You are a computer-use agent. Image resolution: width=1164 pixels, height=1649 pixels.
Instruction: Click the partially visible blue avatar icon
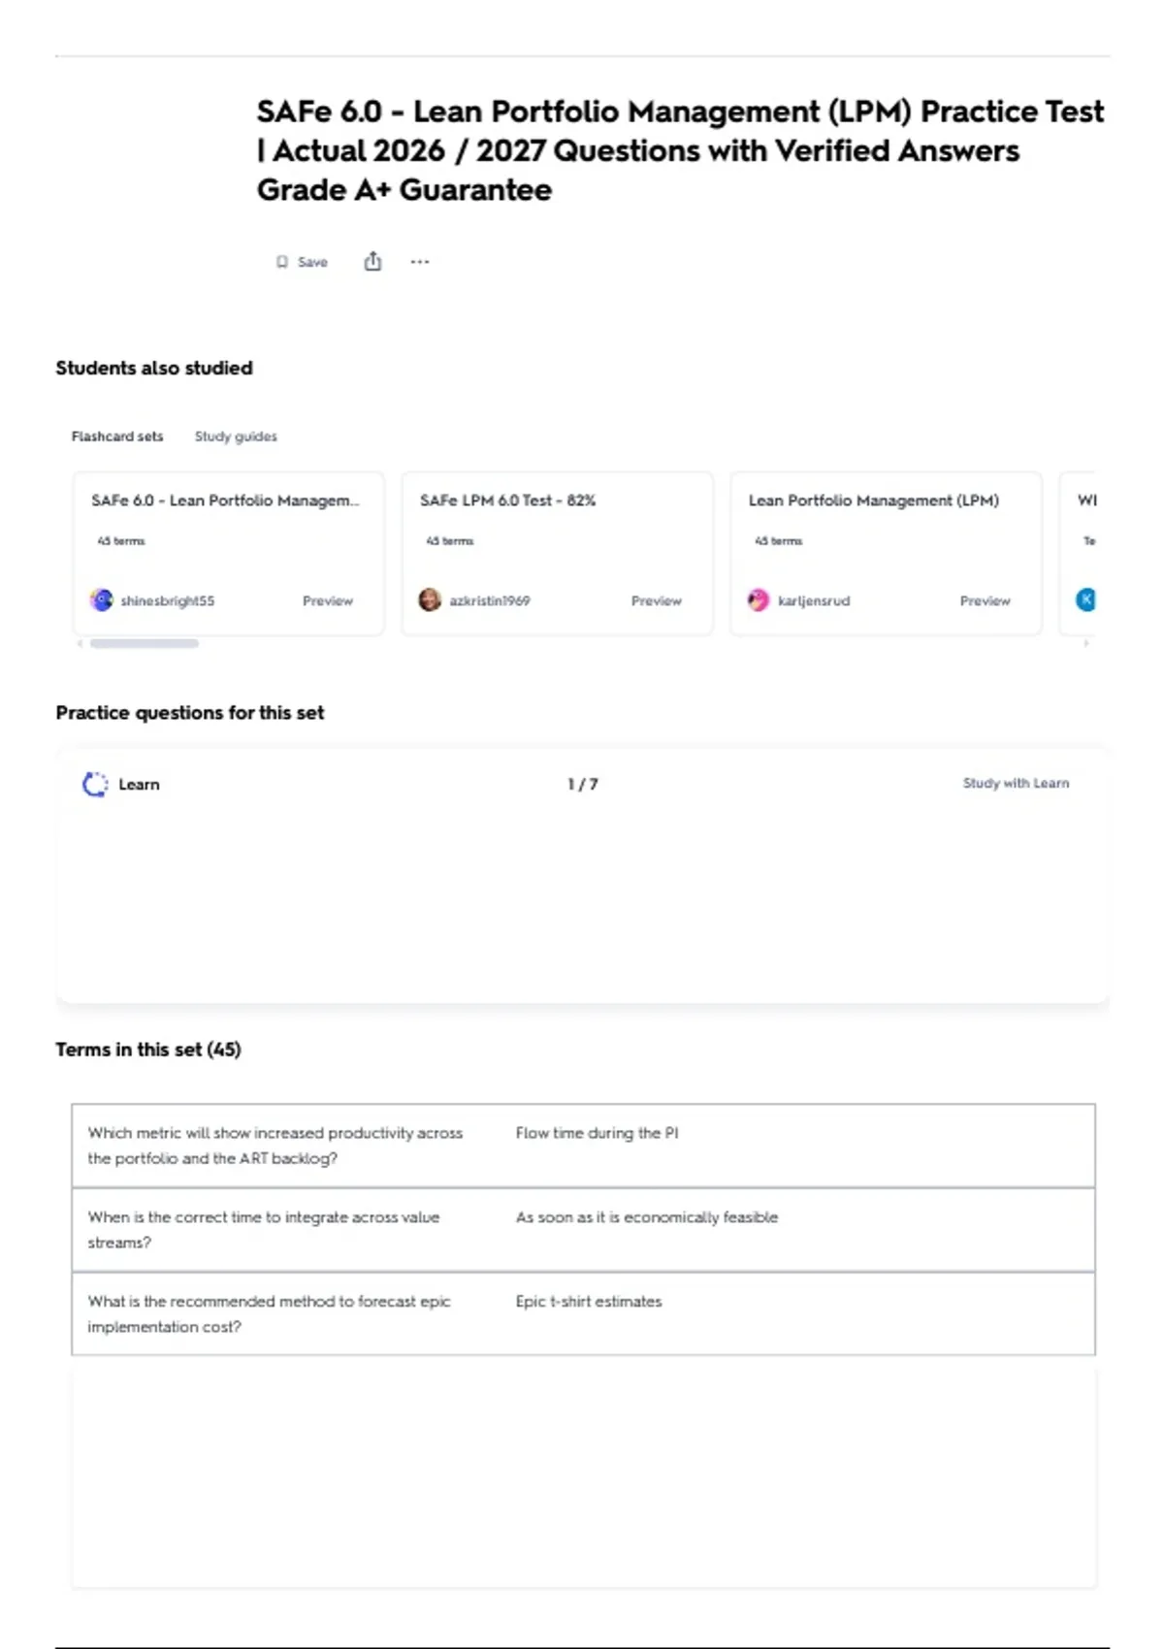tap(1085, 600)
